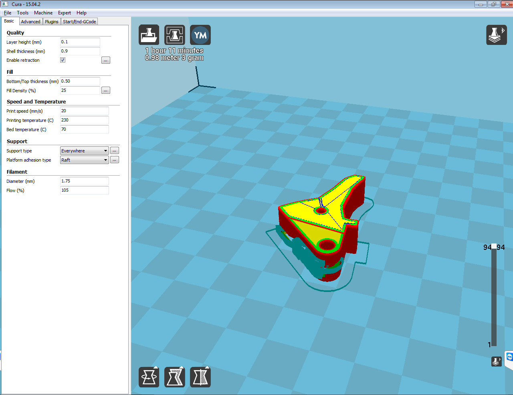Open Support type extra settings button
Screen dimensions: 513x395
click(x=115, y=151)
